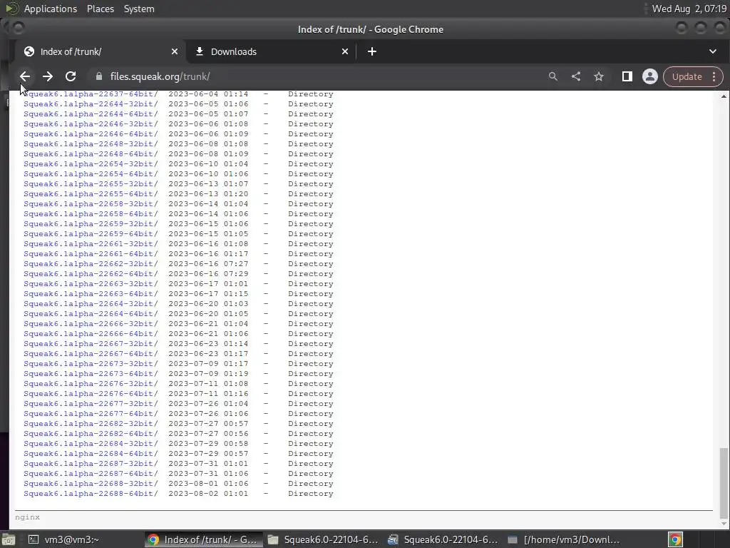Click the page's vertical scrollbar thumb
The width and height of the screenshot is (730, 548).
(723, 483)
